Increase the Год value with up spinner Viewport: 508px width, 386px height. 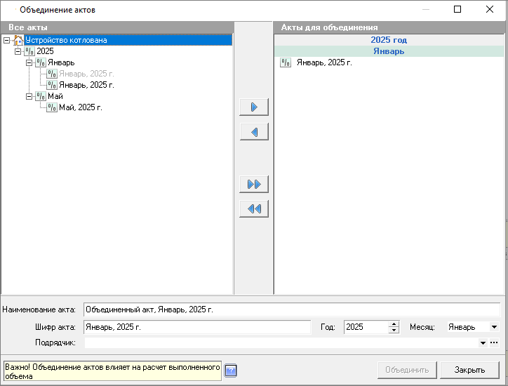click(394, 324)
